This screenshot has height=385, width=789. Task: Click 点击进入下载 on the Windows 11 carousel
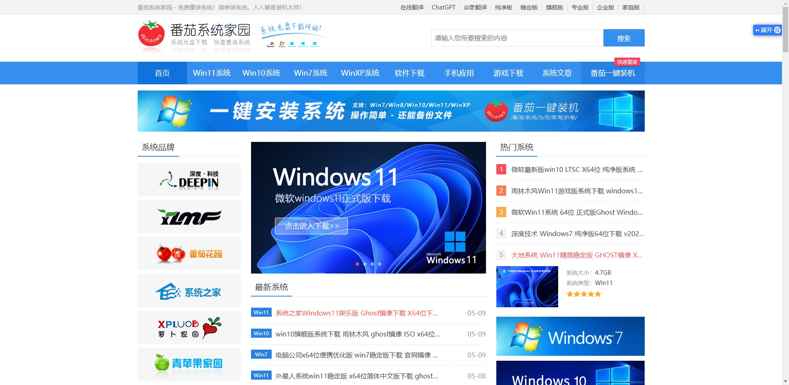click(311, 225)
